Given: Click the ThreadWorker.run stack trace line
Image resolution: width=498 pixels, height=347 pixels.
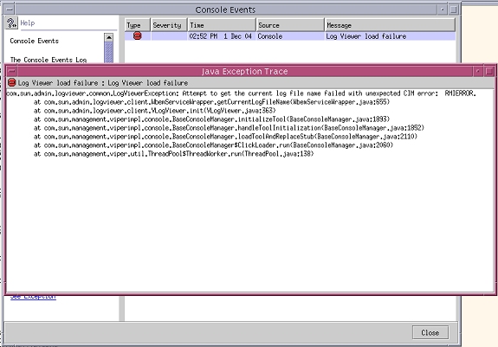Looking at the screenshot, I should 174,153.
